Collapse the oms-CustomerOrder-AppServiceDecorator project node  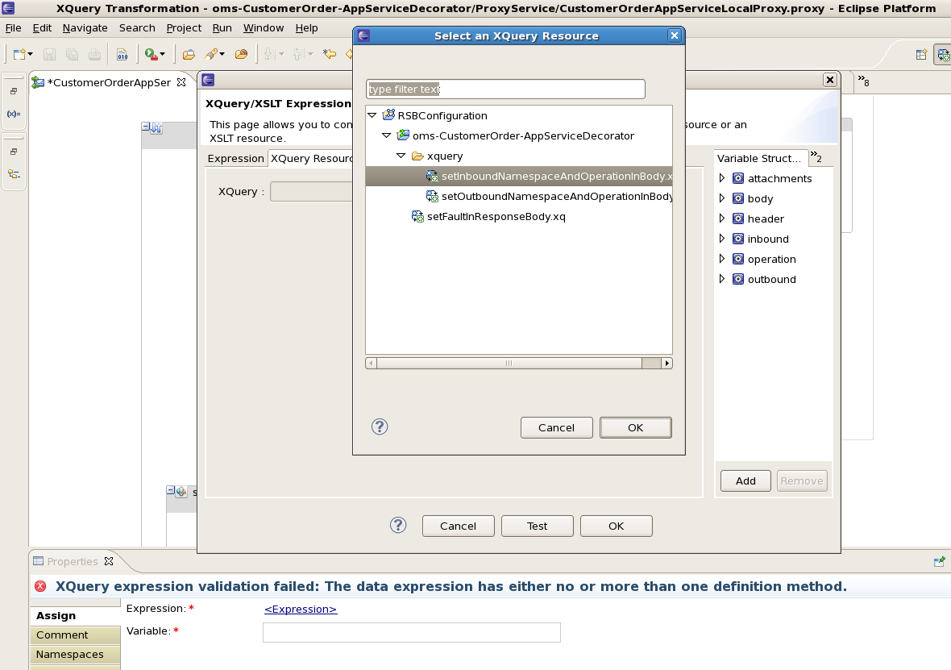386,135
